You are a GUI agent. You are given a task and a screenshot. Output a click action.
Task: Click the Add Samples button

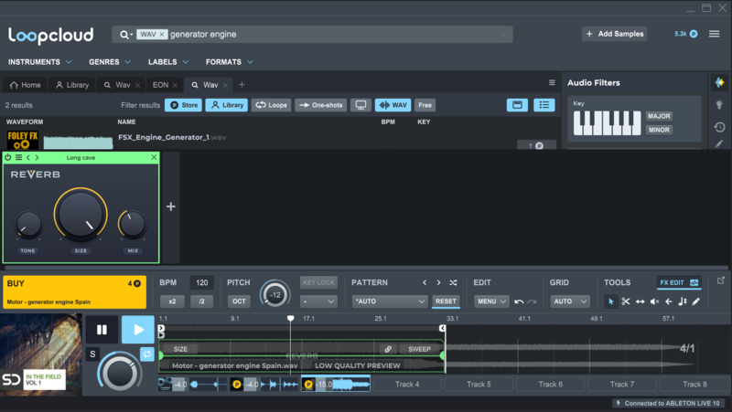[x=614, y=34]
